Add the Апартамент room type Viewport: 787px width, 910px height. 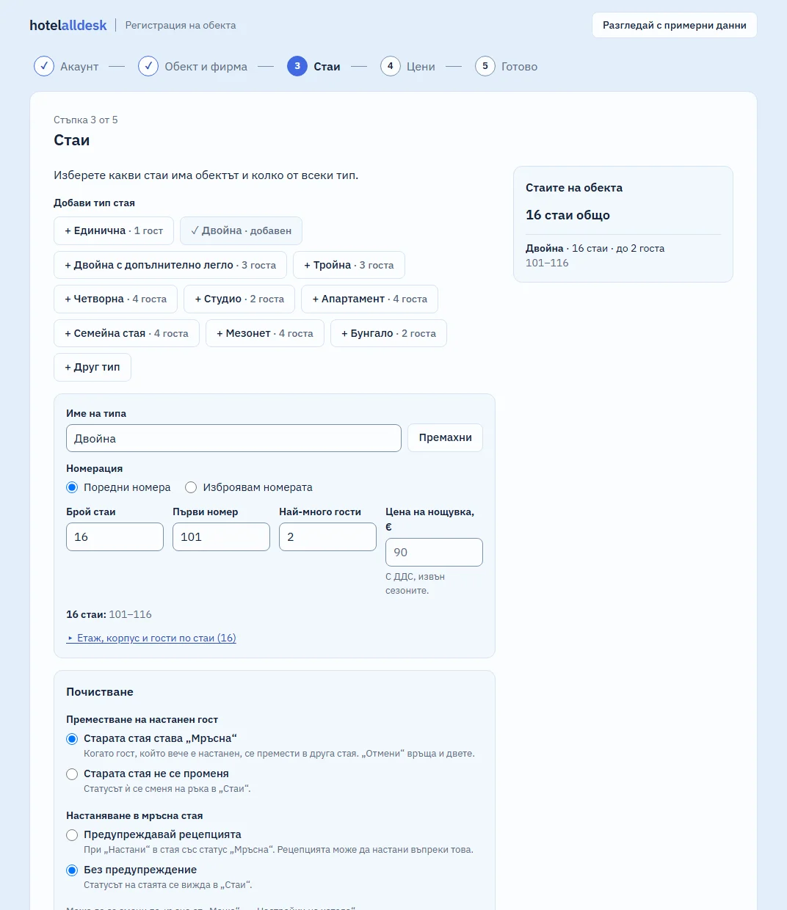pos(369,299)
